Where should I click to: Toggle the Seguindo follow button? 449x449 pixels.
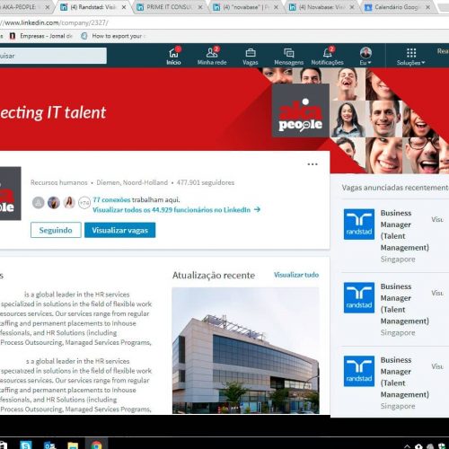(56, 230)
